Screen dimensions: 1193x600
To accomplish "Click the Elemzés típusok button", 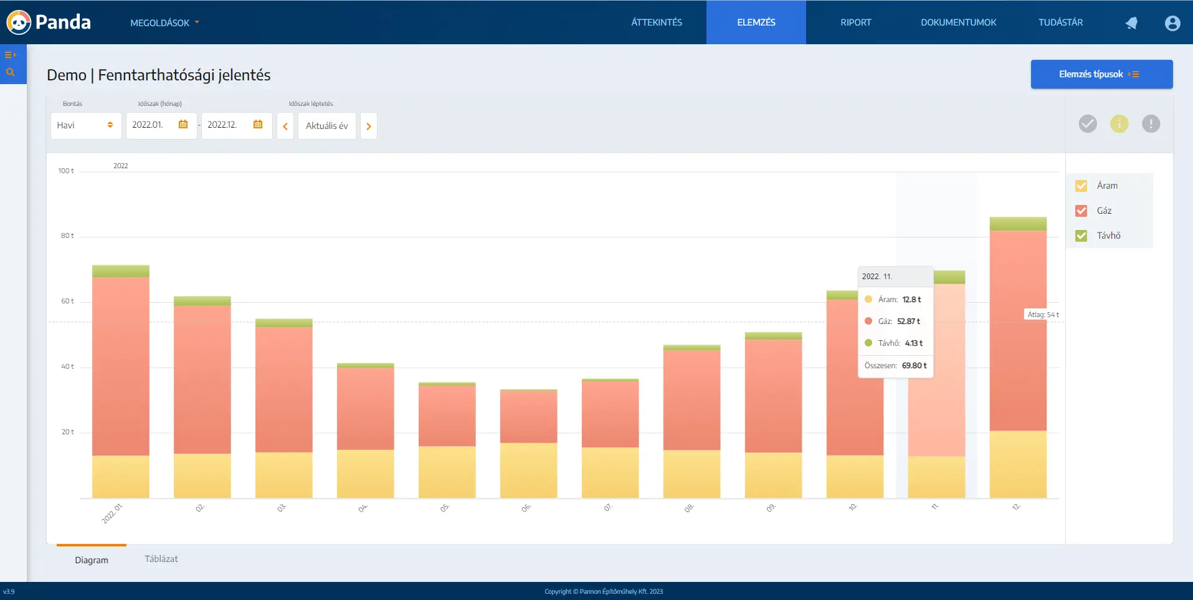I will (x=1101, y=74).
